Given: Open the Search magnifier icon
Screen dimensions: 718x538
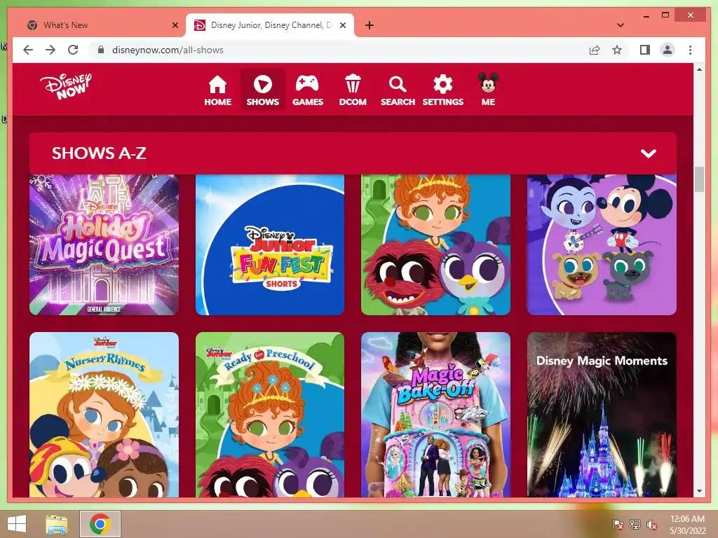Looking at the screenshot, I should [x=398, y=85].
